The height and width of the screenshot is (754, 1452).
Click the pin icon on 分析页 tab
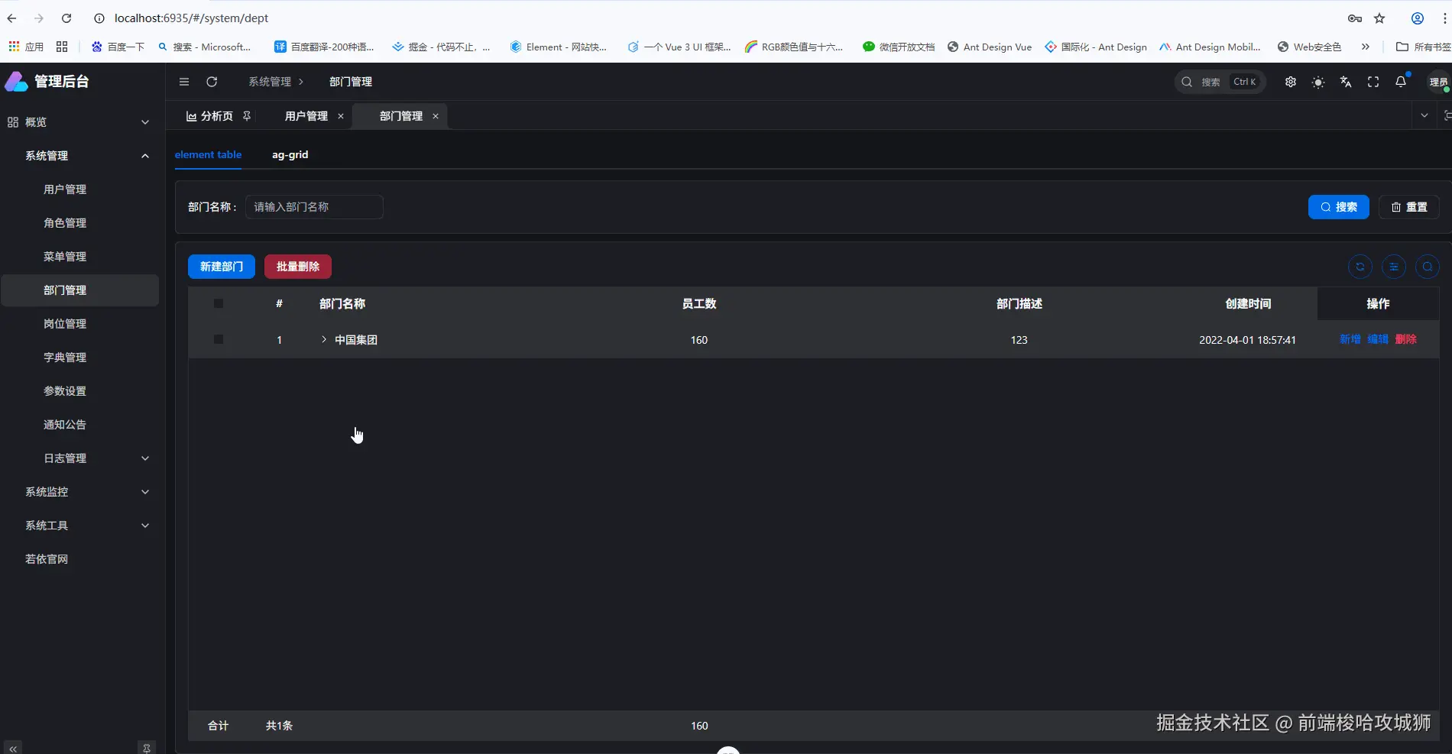pyautogui.click(x=246, y=116)
